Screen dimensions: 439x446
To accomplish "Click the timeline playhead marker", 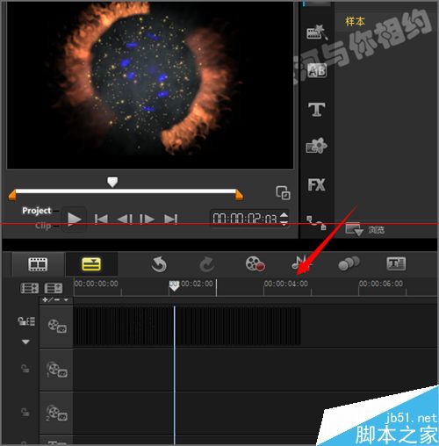I will [x=174, y=286].
